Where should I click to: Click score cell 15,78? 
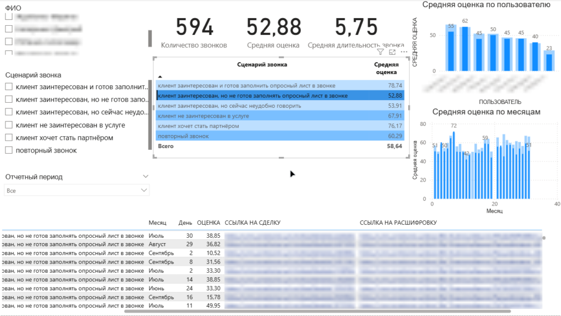213,297
